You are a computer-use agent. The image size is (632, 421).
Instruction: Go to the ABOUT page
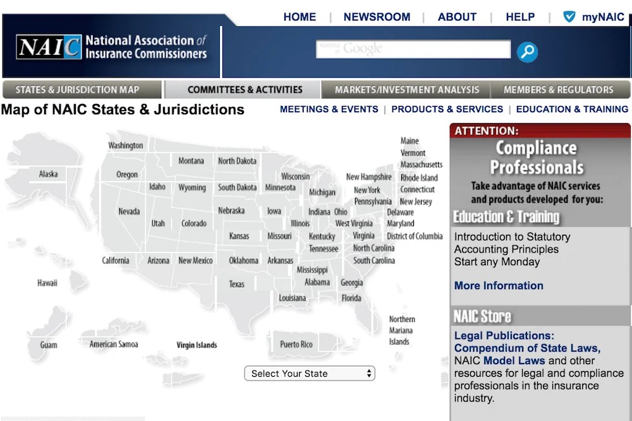(x=457, y=17)
